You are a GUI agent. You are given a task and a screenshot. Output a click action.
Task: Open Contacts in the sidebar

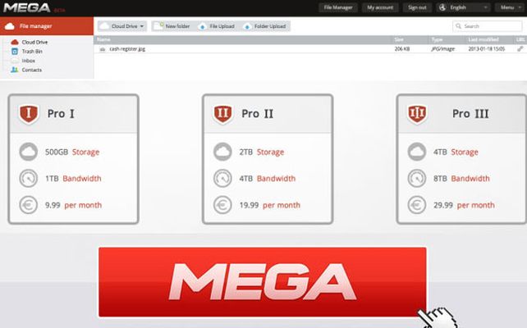[31, 70]
